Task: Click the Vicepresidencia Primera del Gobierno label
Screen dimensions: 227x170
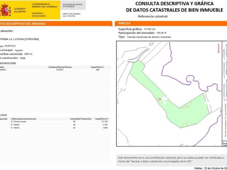Action: pyautogui.click(x=44, y=5)
